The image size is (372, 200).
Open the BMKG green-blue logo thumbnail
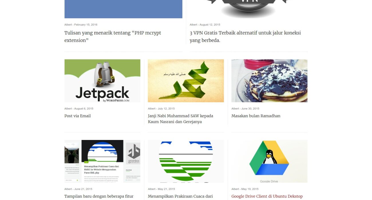click(x=186, y=161)
